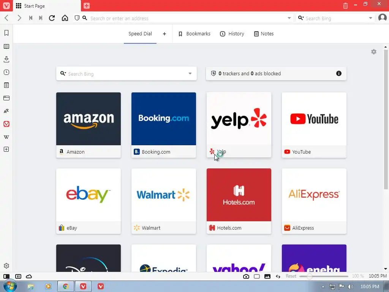
Task: Adjust the page zoom slider
Action: [x=324, y=276]
